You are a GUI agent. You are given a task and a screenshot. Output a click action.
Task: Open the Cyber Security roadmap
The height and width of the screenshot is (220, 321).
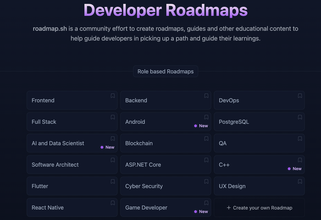(165, 186)
